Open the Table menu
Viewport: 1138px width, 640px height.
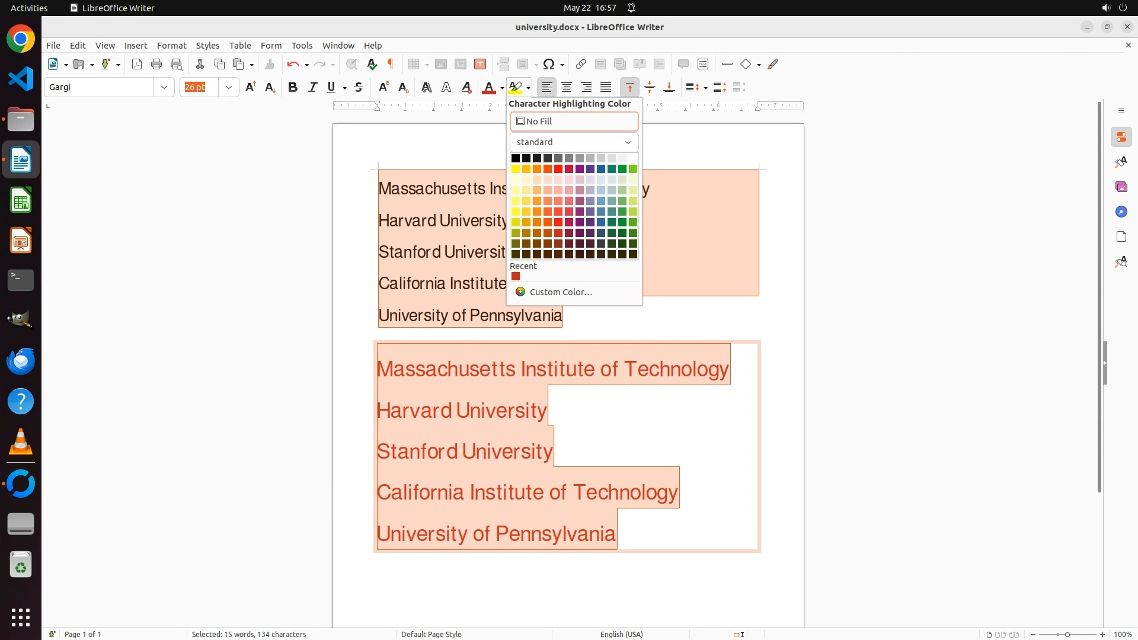click(x=240, y=46)
